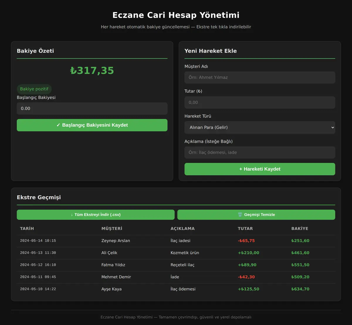Click the BAKİYE column header
This screenshot has width=352, height=325.
(300, 229)
